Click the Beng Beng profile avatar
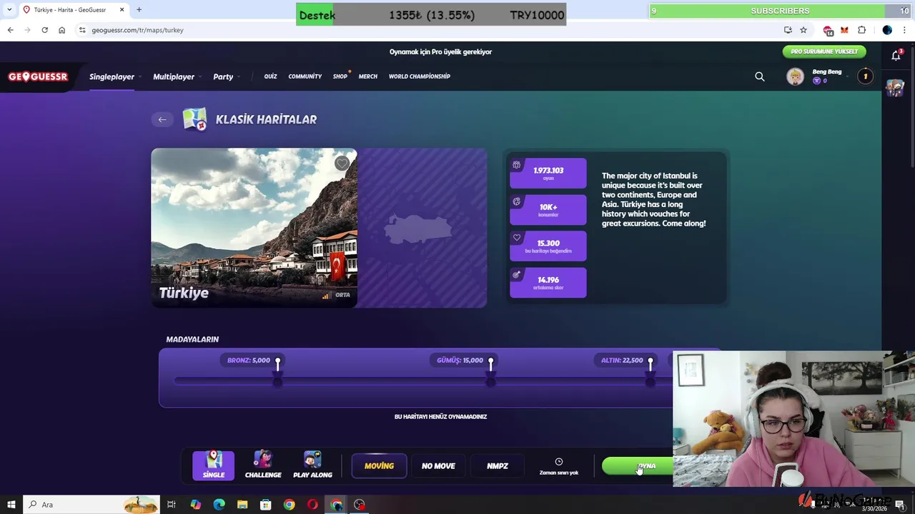 click(795, 76)
